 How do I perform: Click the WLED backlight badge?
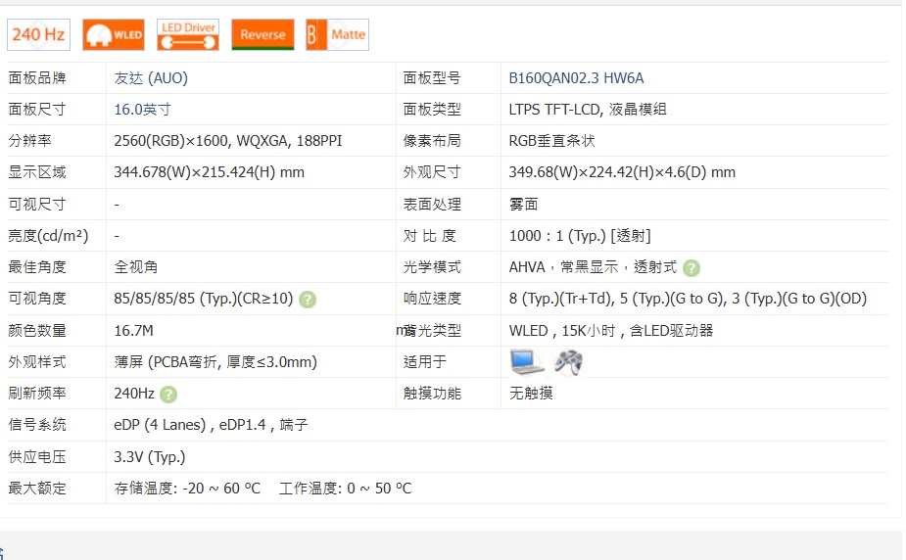(x=114, y=35)
